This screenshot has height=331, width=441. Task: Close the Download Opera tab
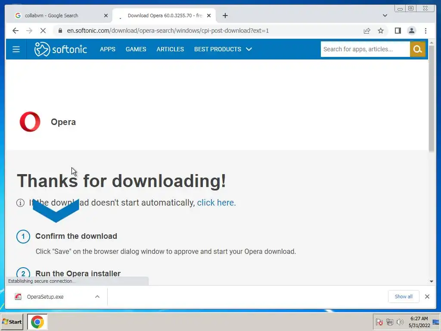click(x=209, y=16)
